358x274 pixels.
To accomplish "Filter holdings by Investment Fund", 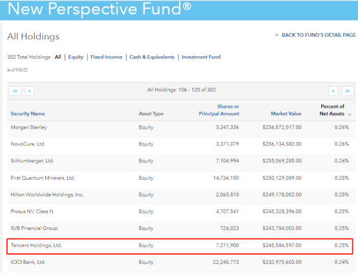I will coord(201,57).
